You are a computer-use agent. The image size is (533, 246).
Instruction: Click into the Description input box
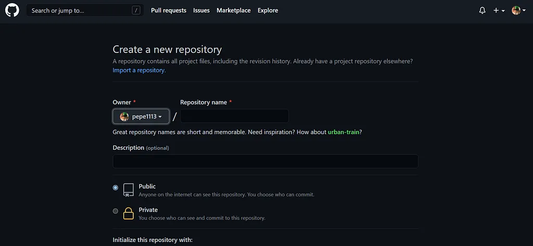click(x=265, y=161)
